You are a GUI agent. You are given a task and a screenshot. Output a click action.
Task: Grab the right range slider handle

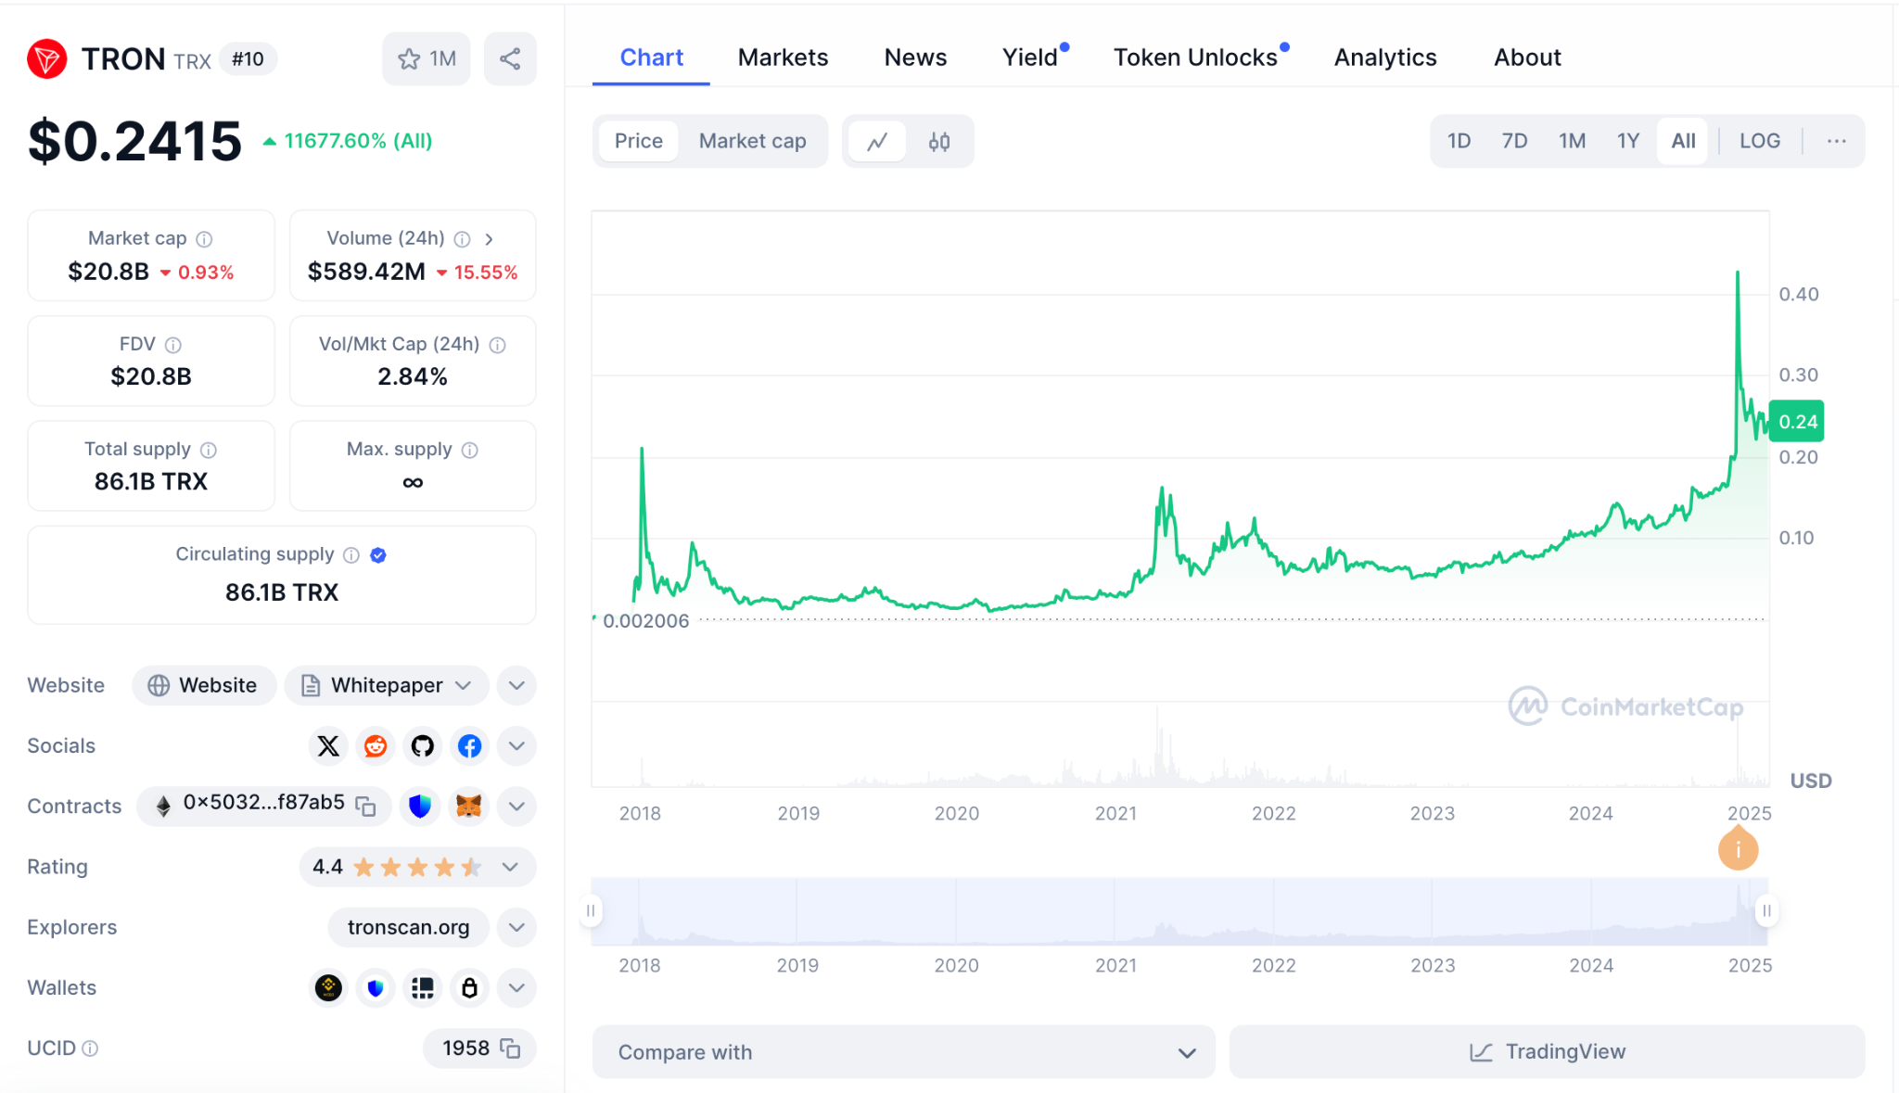pyautogui.click(x=1766, y=911)
